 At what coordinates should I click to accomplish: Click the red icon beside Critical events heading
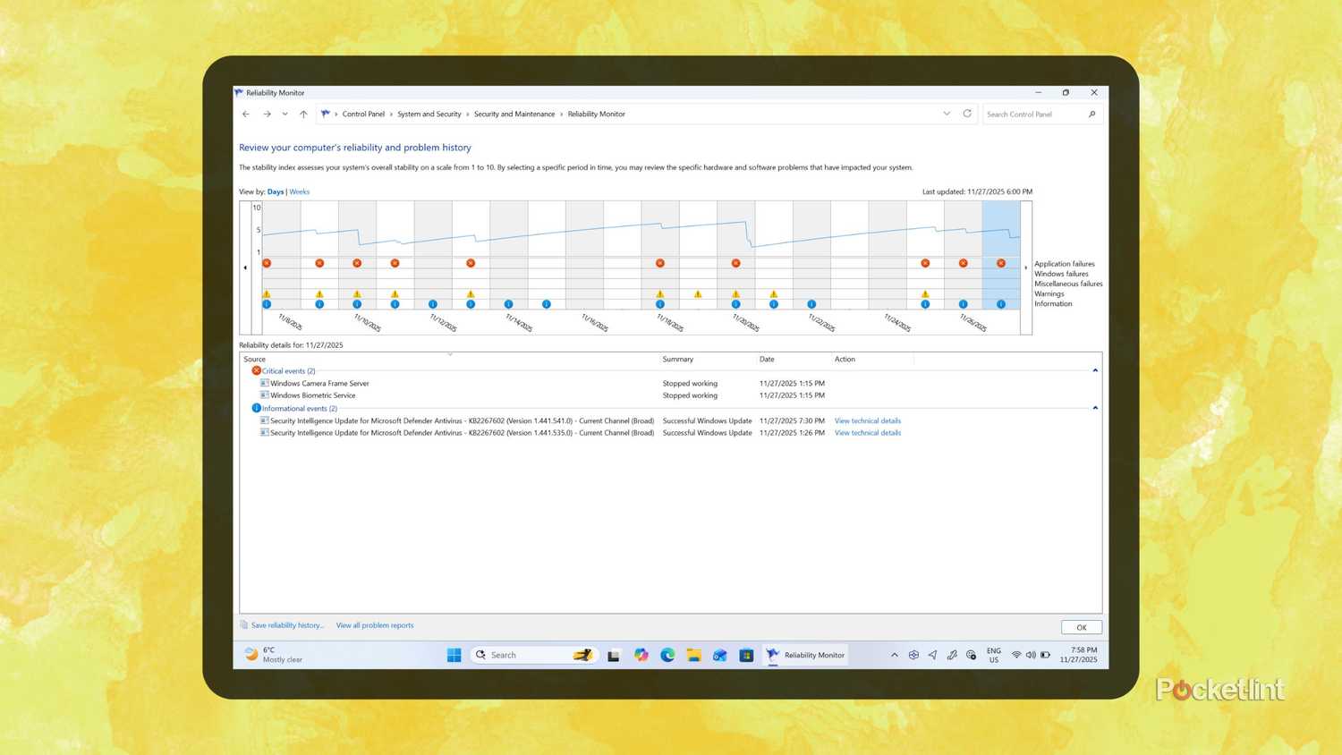tap(257, 370)
